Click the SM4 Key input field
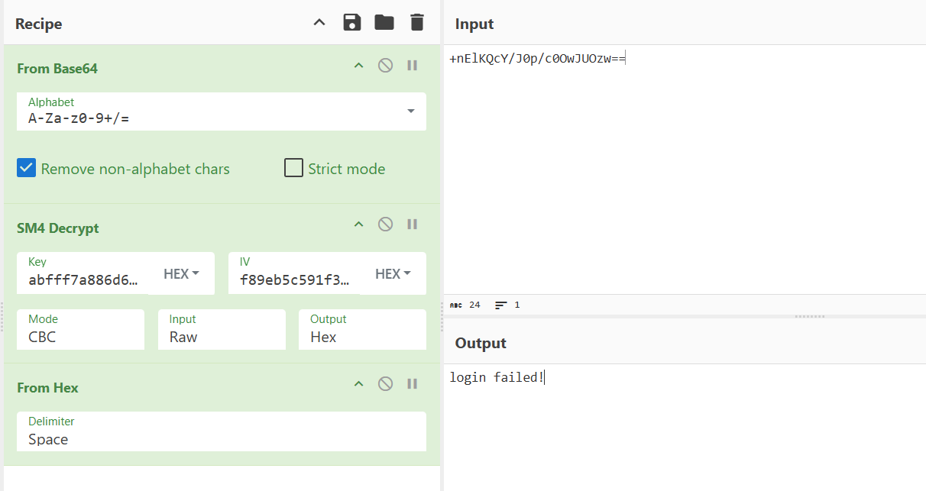This screenshot has width=926, height=491. coord(84,279)
